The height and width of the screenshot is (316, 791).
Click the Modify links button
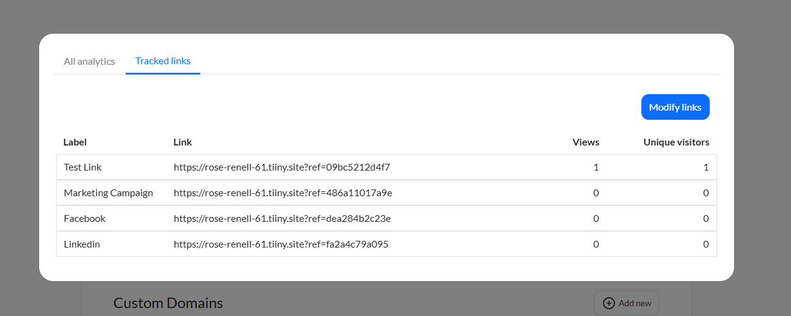675,107
